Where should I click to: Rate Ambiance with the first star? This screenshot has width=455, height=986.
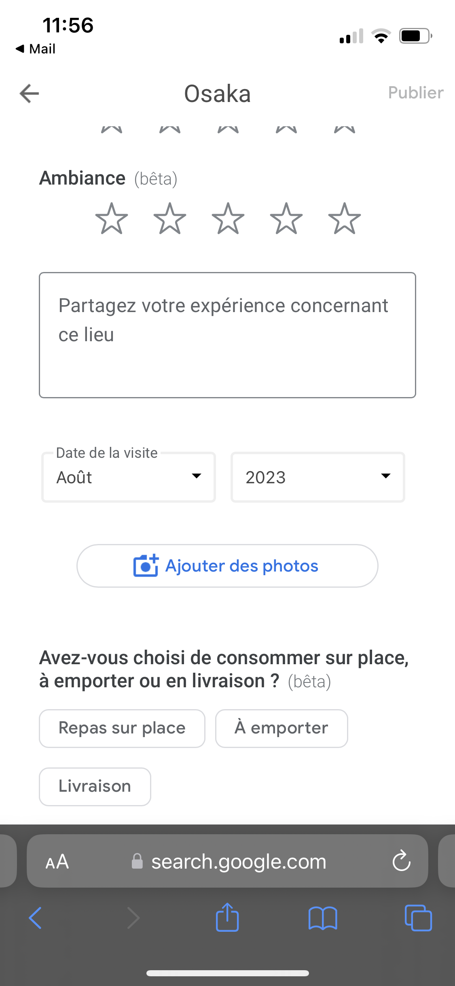[x=112, y=219]
